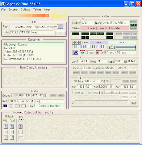
Task: Open the info link in Resizing
Action: 134,103
